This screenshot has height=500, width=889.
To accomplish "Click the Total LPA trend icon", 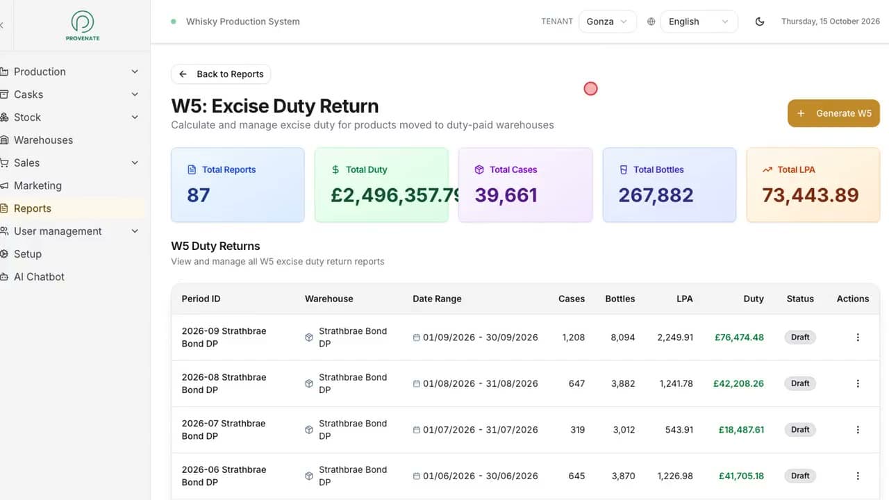I will click(x=767, y=169).
